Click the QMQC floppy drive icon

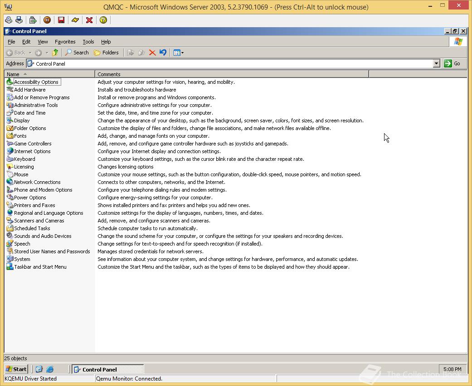(x=19, y=20)
